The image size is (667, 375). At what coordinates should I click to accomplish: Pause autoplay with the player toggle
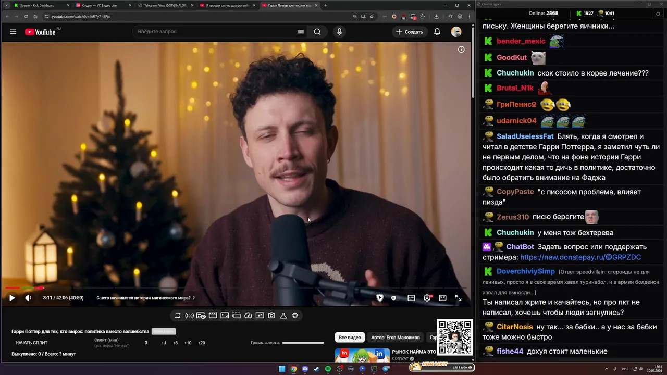pyautogui.click(x=393, y=298)
